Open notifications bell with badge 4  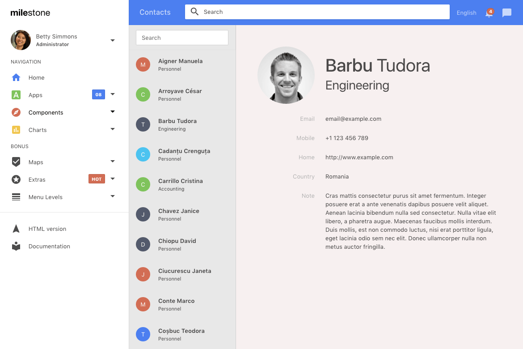(x=489, y=13)
